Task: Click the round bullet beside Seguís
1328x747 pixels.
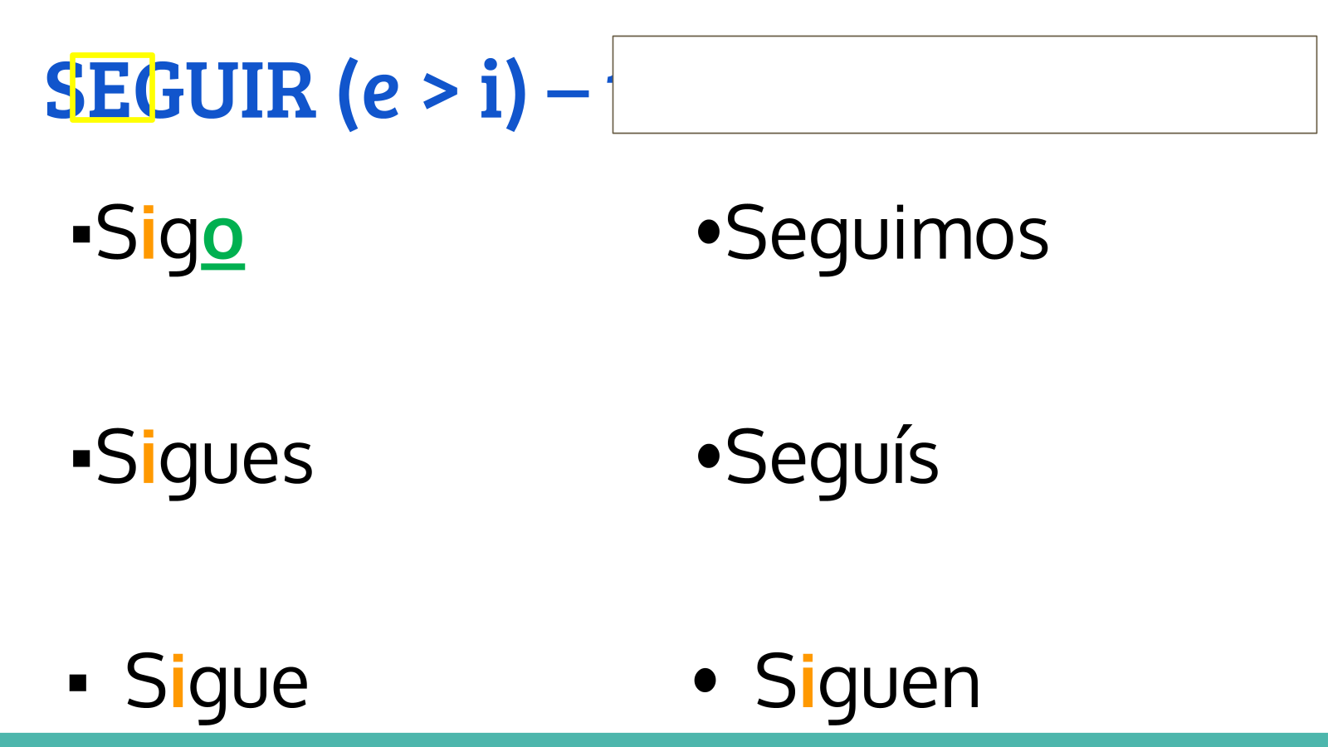Action: (708, 456)
